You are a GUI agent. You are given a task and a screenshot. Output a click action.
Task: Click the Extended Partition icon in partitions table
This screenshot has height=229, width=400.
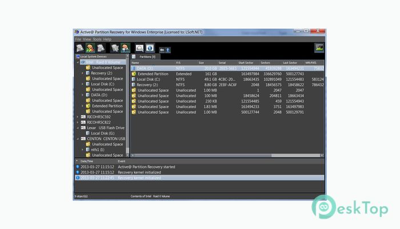[x=134, y=74]
